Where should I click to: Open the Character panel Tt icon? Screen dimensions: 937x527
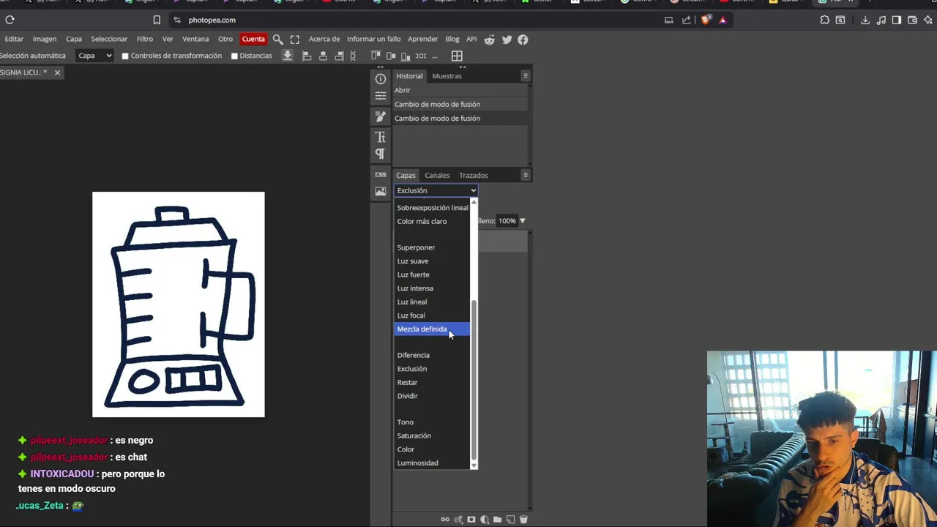[381, 137]
